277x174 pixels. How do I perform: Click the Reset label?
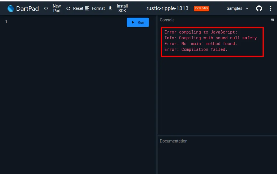pyautogui.click(x=78, y=8)
